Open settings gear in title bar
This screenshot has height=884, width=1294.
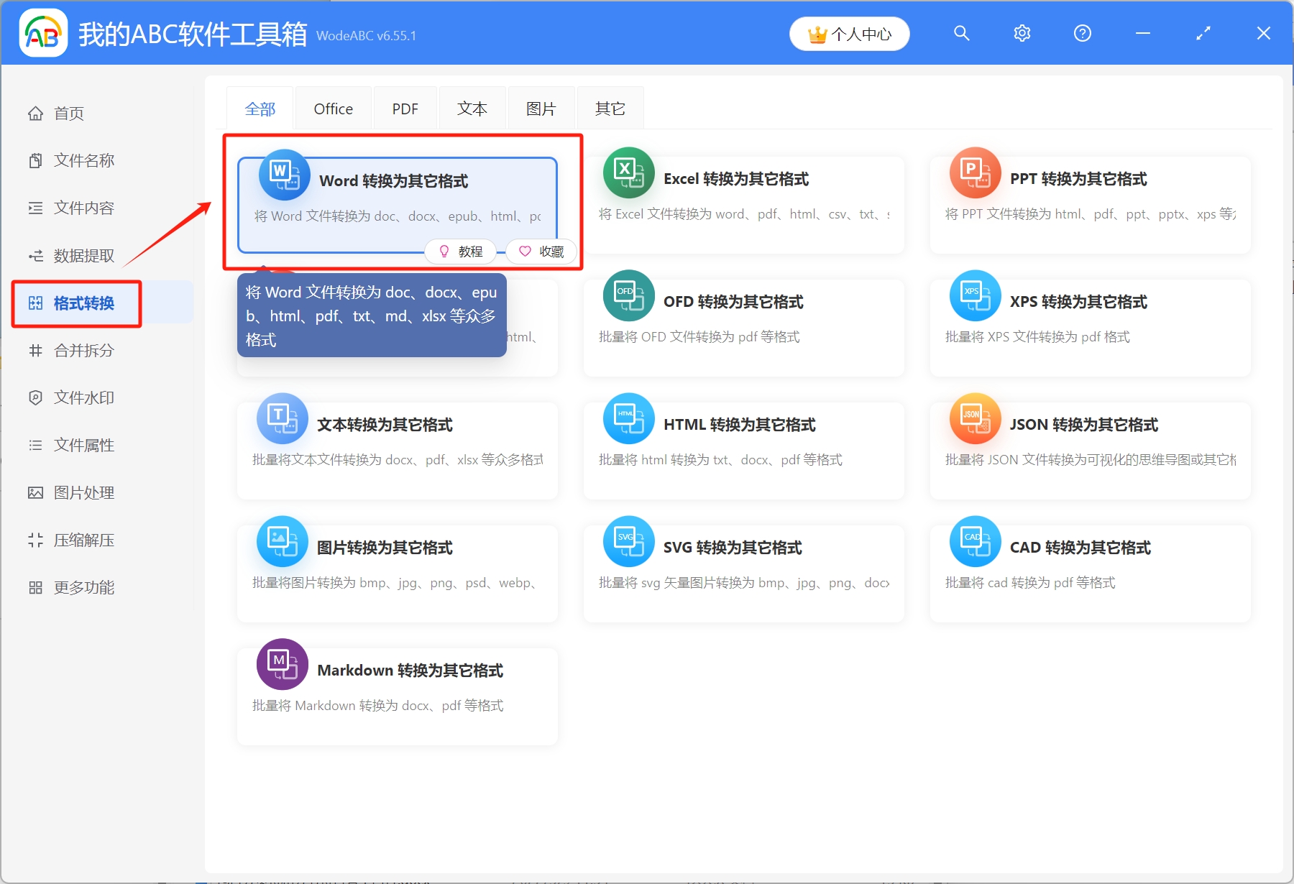click(1022, 33)
